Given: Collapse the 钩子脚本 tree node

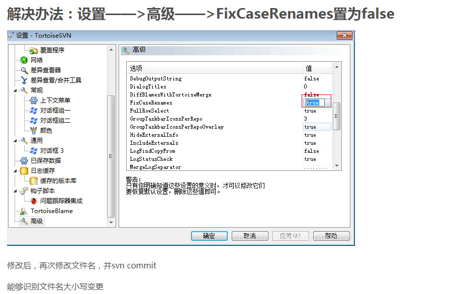Looking at the screenshot, I should 15,191.
